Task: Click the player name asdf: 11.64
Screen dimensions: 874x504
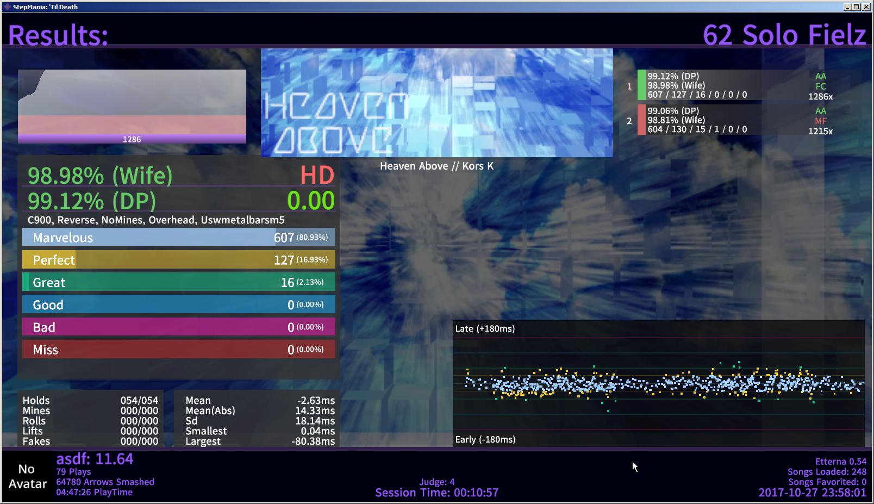Action: 95,459
